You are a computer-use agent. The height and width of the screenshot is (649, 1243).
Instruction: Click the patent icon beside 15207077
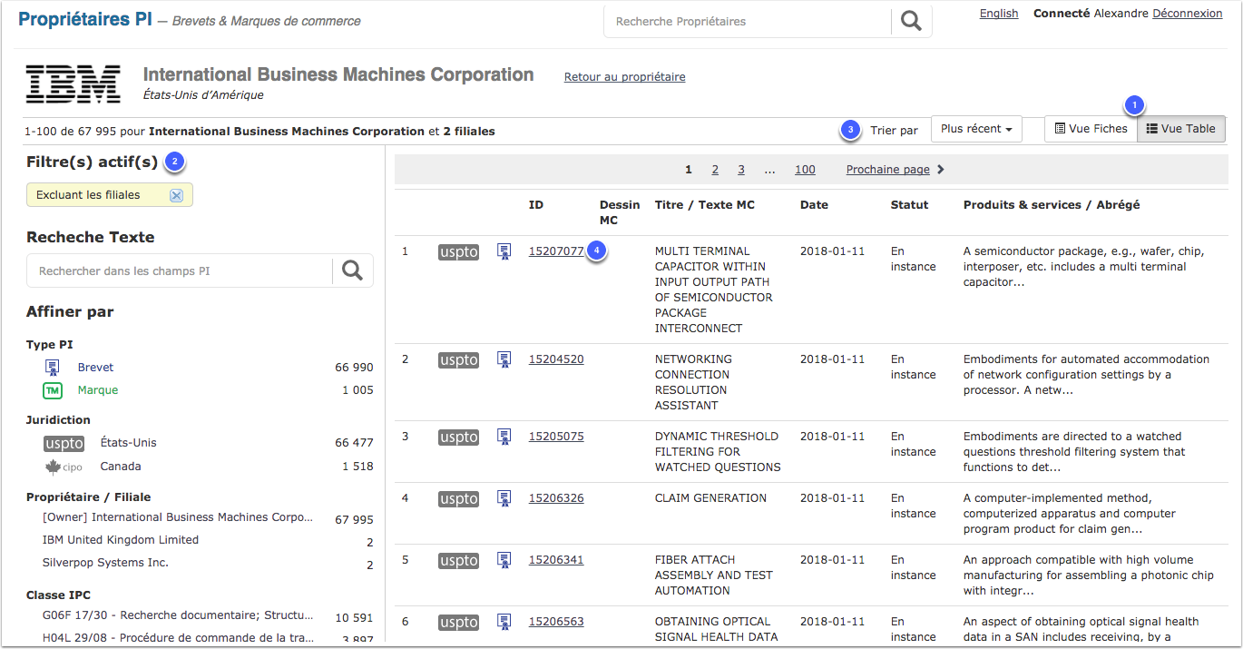[x=504, y=251]
